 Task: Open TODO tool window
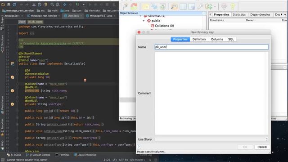coord(14,155)
